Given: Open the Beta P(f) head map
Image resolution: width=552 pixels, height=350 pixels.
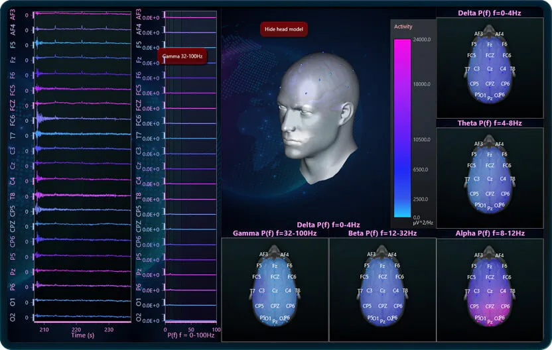Looking at the screenshot, I should (x=382, y=290).
